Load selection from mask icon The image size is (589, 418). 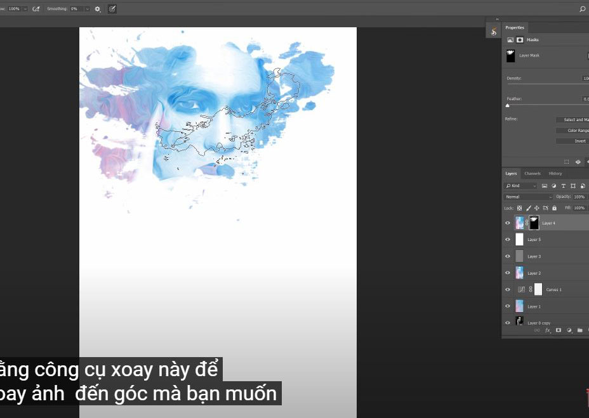[x=566, y=162]
